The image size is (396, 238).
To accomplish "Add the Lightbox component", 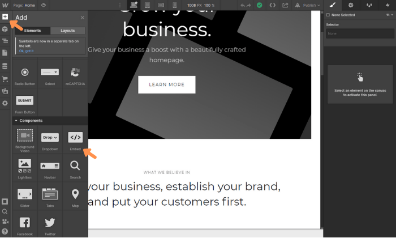I will pyautogui.click(x=25, y=168).
